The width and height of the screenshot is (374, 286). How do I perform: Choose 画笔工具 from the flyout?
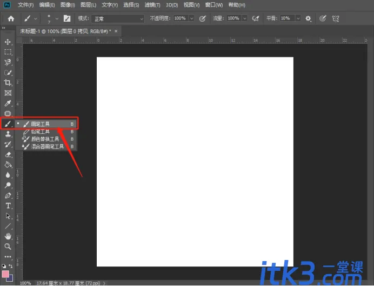click(x=46, y=124)
